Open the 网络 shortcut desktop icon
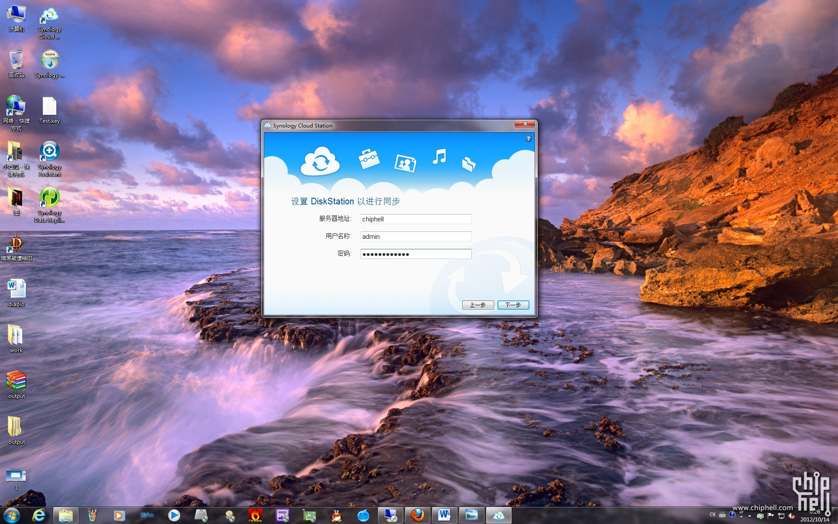The image size is (838, 524). click(x=16, y=113)
